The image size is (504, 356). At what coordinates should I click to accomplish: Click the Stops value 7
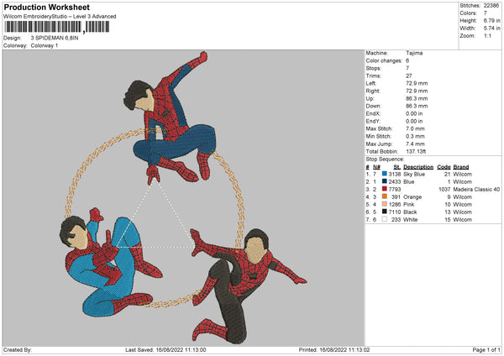click(407, 69)
